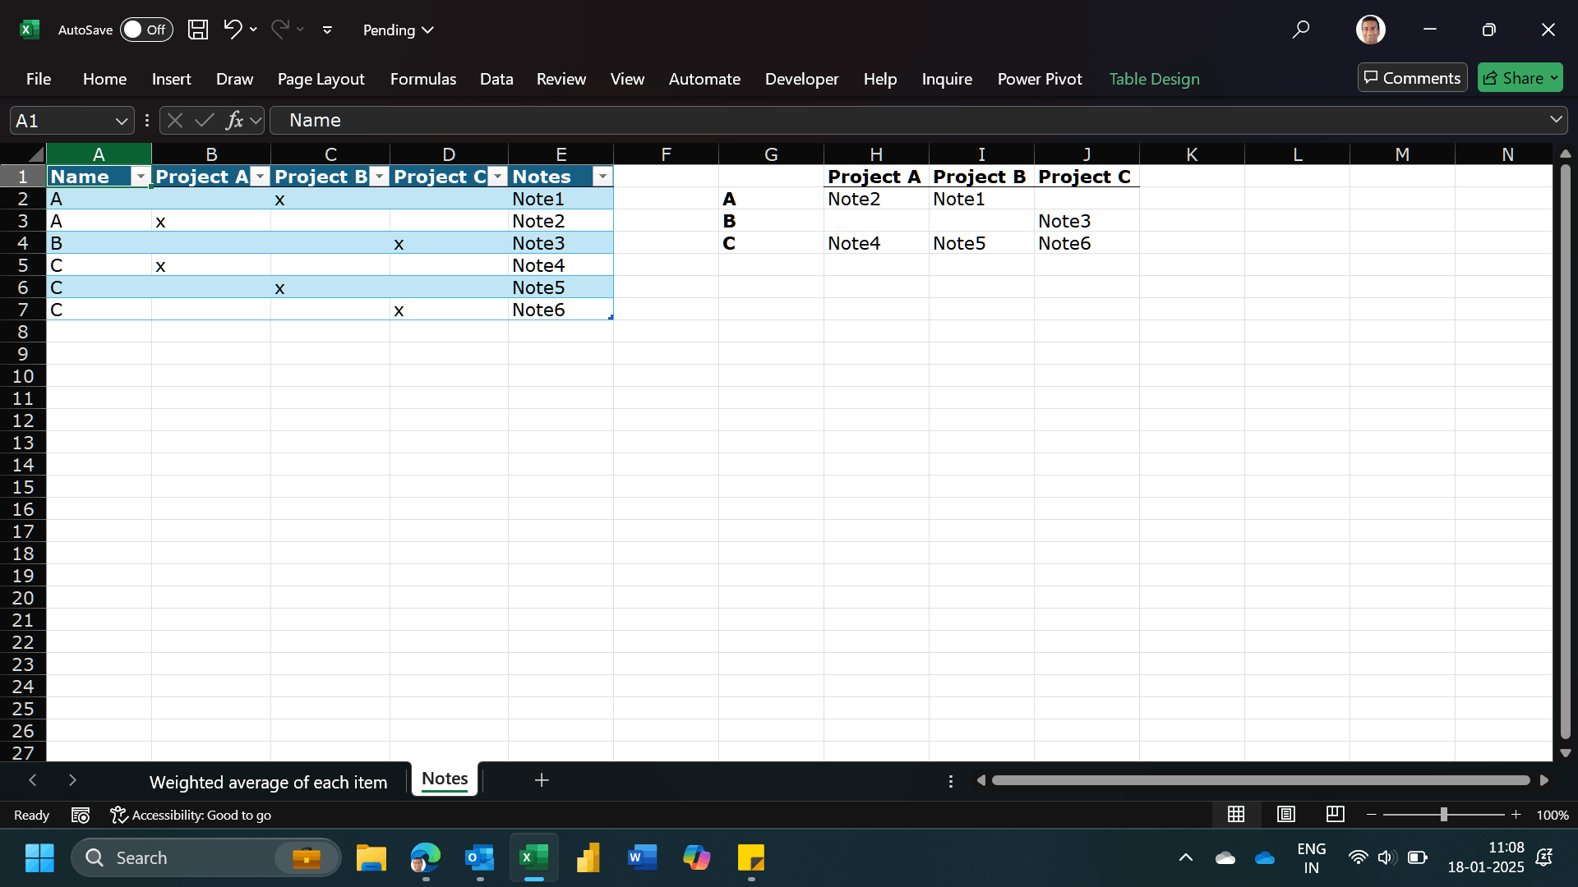Image resolution: width=1578 pixels, height=887 pixels.
Task: Click the Normal view grid icon
Action: pyautogui.click(x=1235, y=814)
